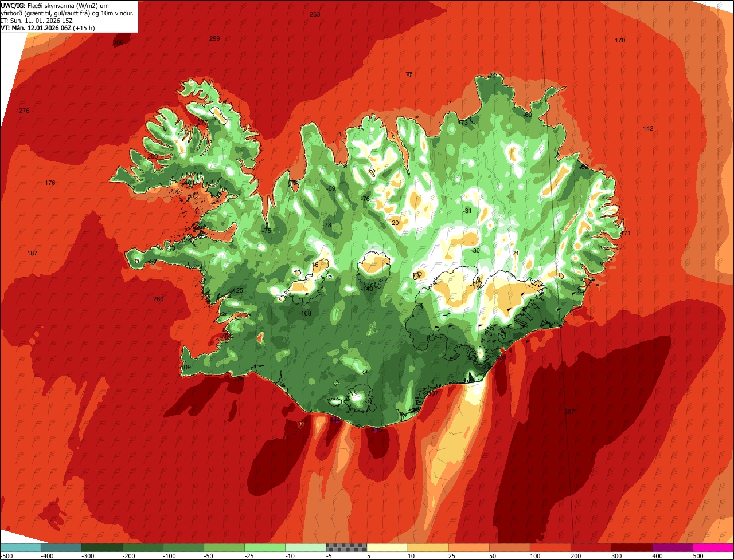This screenshot has height=560, width=734.
Task: Click the initial time 'IT: Sun. 11. 01. 2026 15Z'
Action: 37,20
